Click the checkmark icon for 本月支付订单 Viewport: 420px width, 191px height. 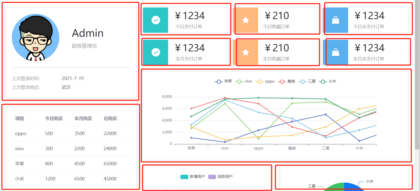click(156, 52)
